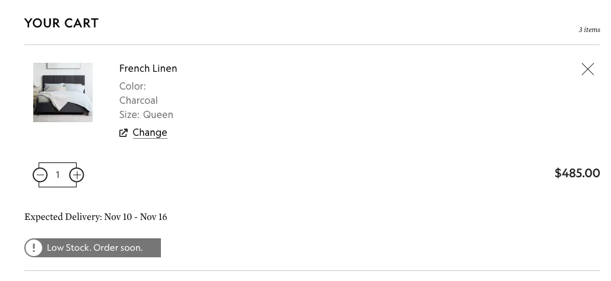The image size is (611, 281).
Task: Click the external-link icon beside Change
Action: pyautogui.click(x=124, y=133)
